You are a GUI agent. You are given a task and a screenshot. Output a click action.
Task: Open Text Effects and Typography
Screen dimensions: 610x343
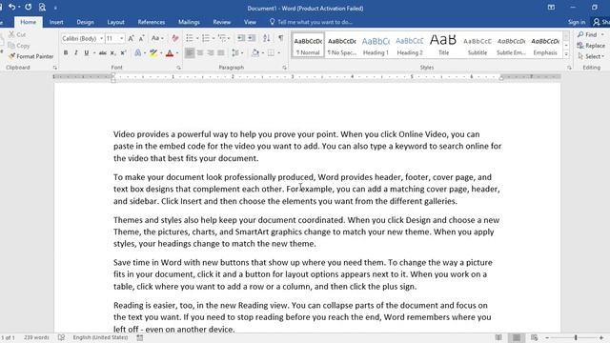click(x=137, y=53)
